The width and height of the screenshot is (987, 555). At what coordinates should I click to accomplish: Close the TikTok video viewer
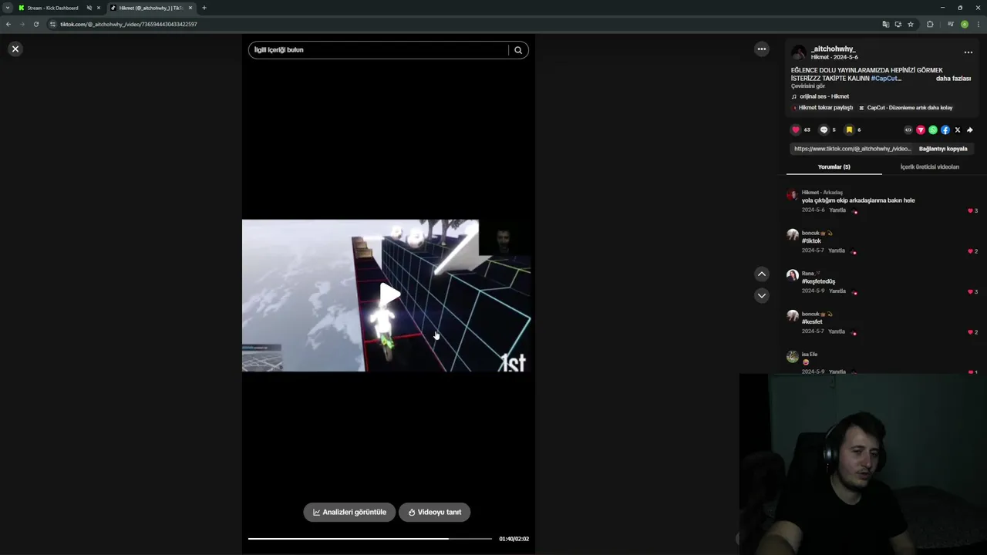15,49
